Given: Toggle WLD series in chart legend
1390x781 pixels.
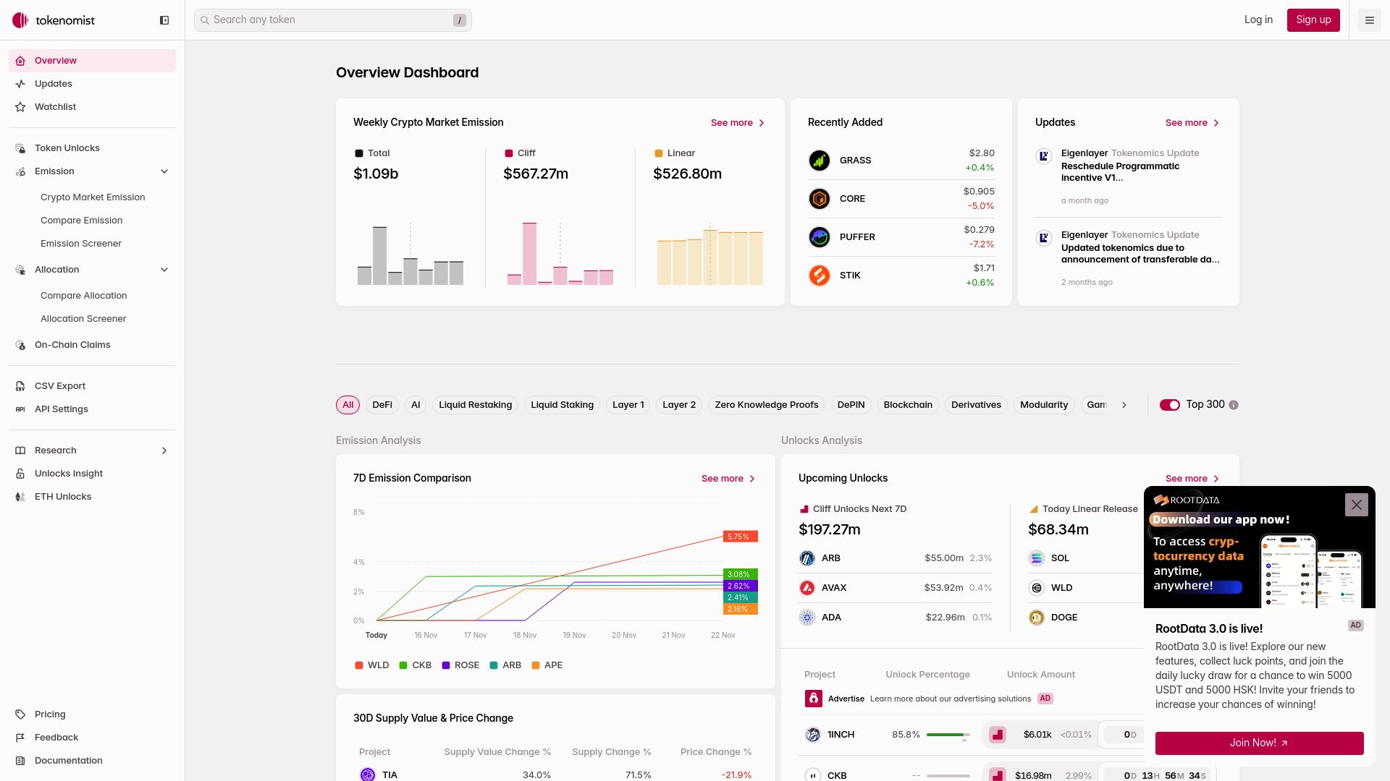Looking at the screenshot, I should point(371,665).
